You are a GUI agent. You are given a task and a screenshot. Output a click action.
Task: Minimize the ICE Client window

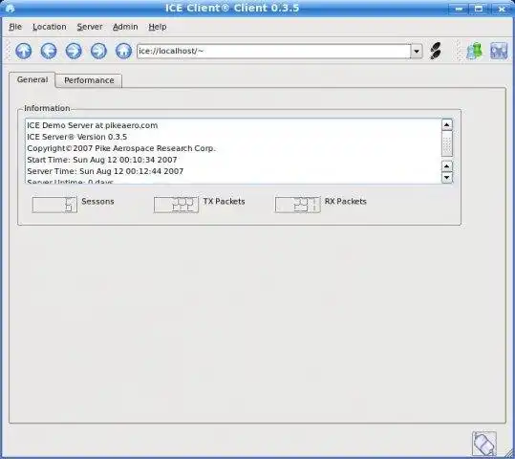[x=459, y=9]
